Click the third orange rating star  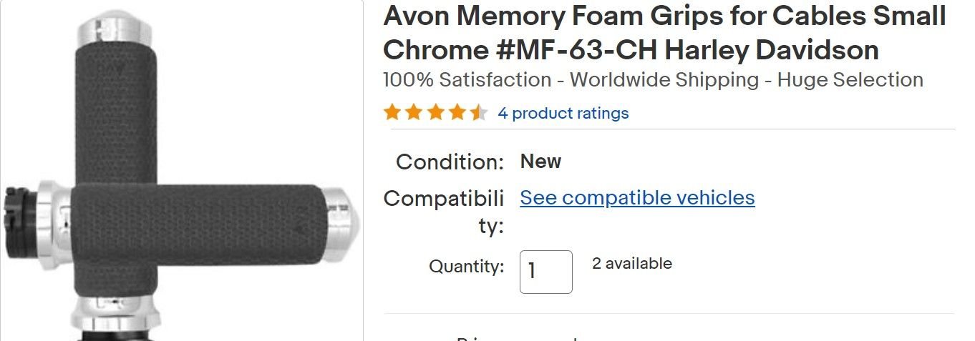[x=435, y=113]
